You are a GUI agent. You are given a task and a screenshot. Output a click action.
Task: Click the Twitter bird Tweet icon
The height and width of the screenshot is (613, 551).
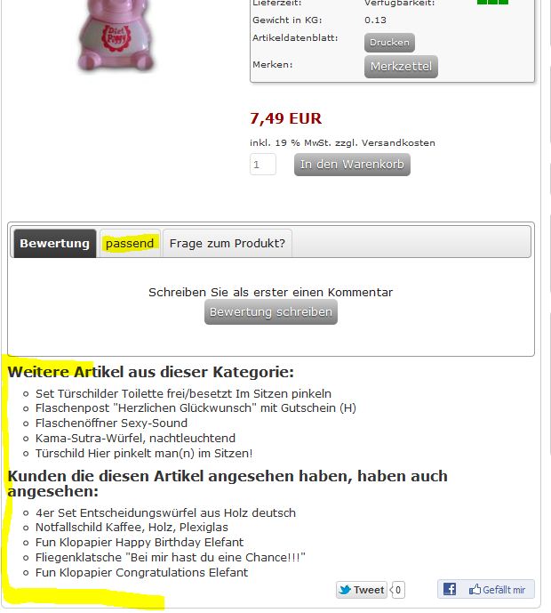click(345, 590)
